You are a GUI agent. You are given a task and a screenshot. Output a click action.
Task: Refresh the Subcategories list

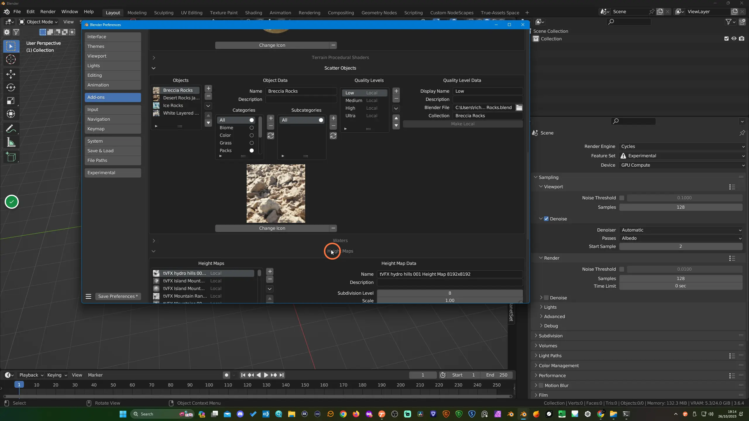click(333, 136)
